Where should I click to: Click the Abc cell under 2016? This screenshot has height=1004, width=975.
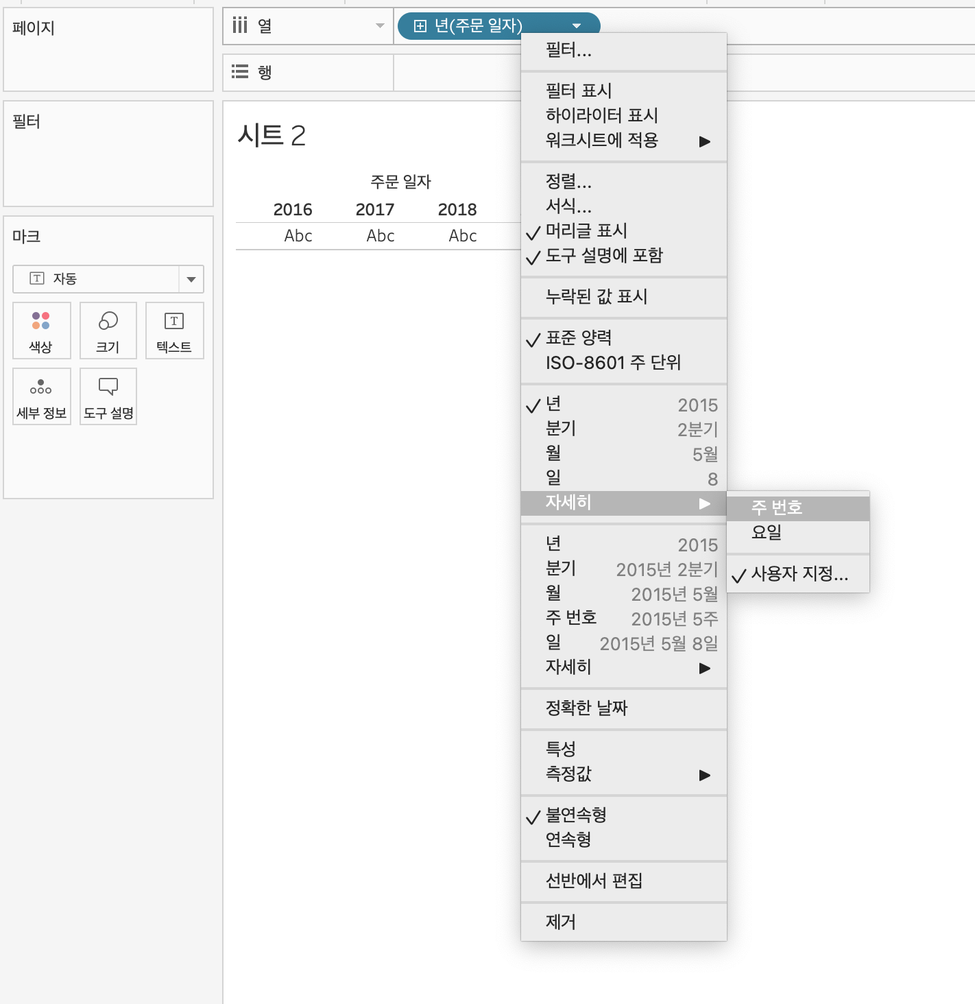pyautogui.click(x=298, y=236)
